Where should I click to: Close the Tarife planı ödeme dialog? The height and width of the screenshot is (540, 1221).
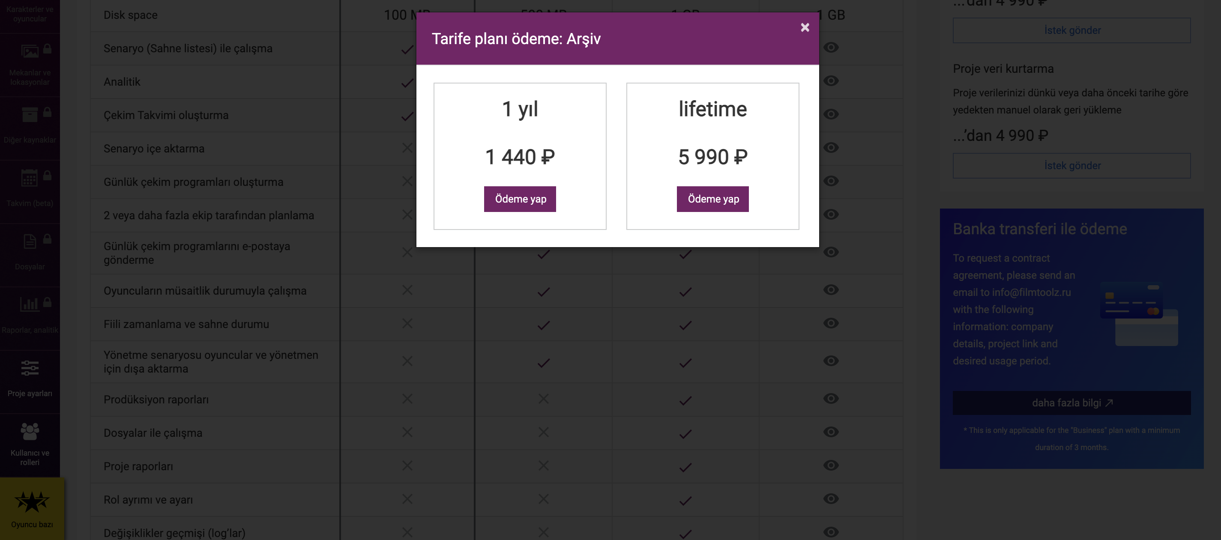tap(805, 27)
